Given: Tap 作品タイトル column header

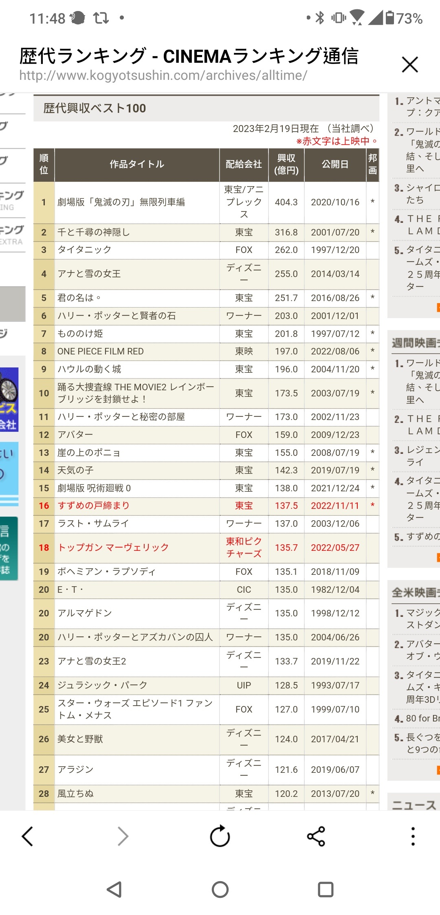Looking at the screenshot, I should click(137, 164).
